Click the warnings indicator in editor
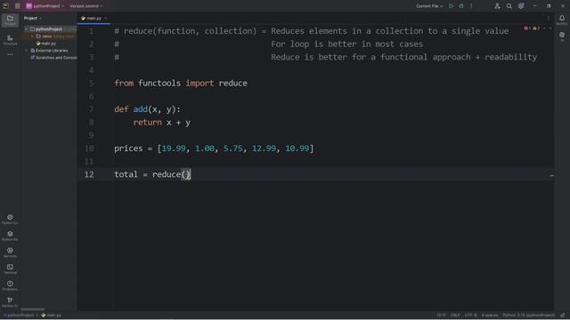This screenshot has width=570, height=320. 536,28
